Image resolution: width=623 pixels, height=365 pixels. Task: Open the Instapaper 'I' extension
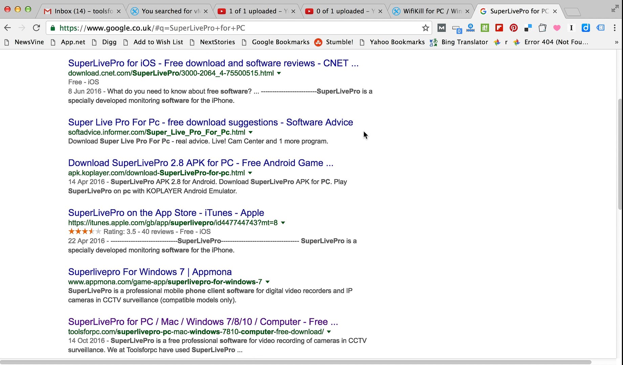tap(571, 28)
